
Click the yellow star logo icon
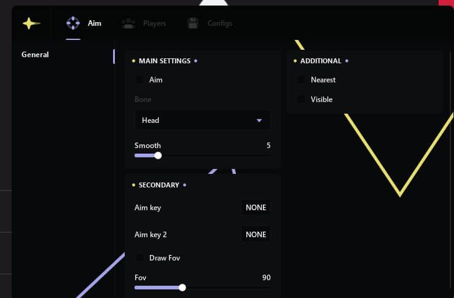click(x=31, y=23)
